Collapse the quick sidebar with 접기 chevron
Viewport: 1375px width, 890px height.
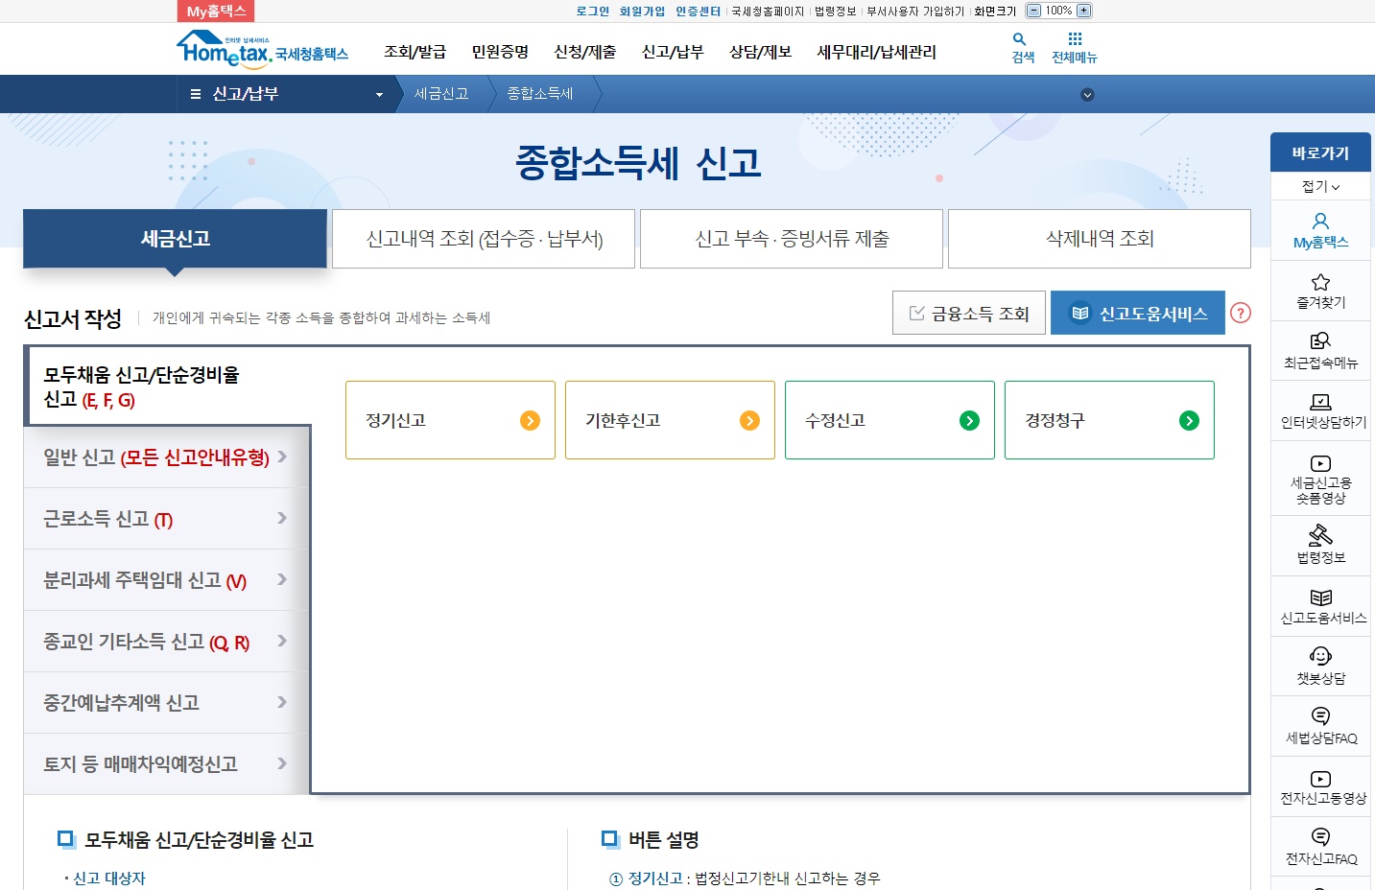(1320, 185)
